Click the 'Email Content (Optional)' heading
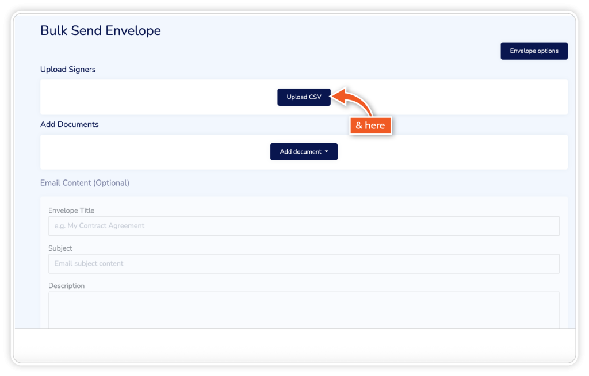 85,183
